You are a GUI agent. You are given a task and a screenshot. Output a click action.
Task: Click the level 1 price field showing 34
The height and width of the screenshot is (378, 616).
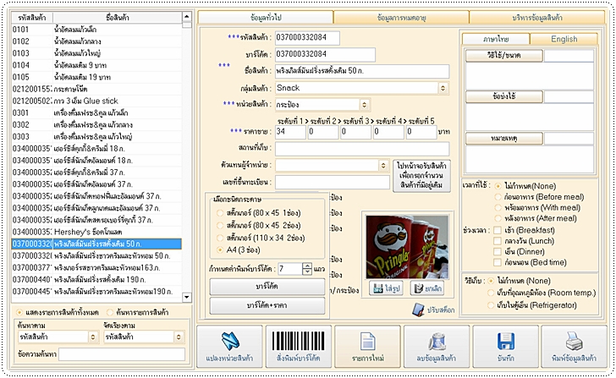(290, 132)
